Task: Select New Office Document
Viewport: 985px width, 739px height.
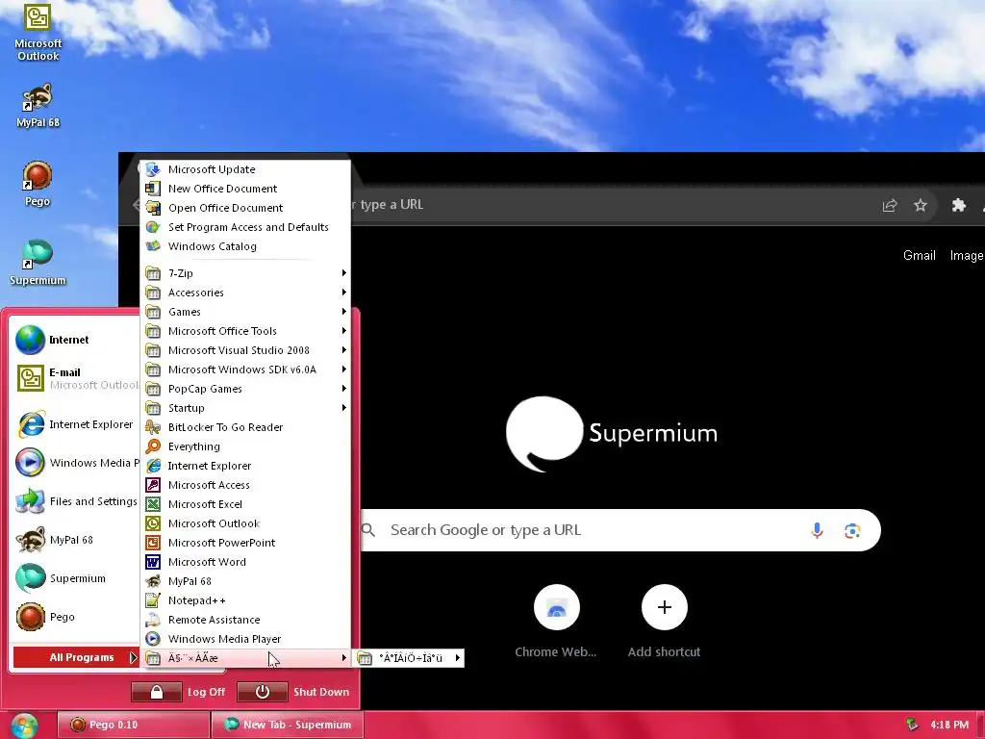Action: (x=245, y=189)
